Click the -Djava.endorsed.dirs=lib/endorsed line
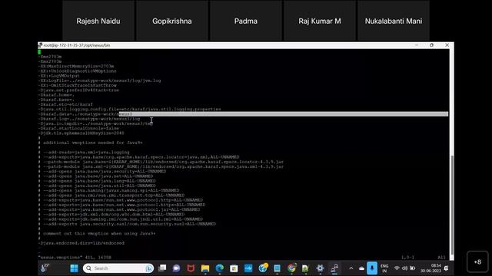The width and height of the screenshot is (492, 276). (81, 243)
